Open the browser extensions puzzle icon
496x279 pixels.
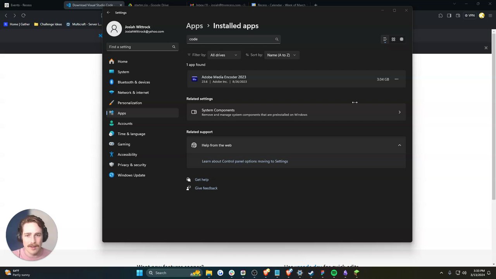click(x=441, y=15)
